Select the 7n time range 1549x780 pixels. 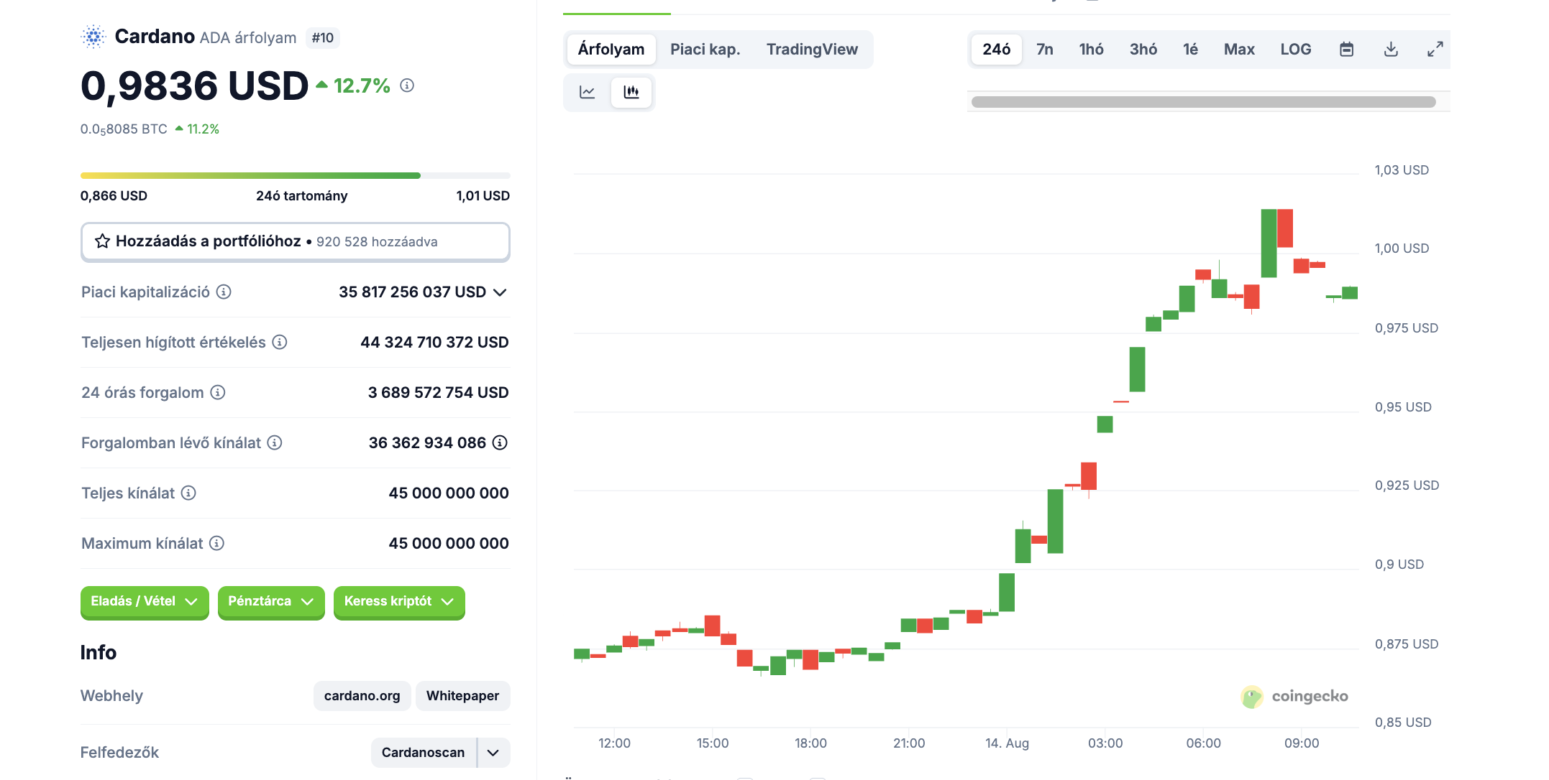pyautogui.click(x=1045, y=50)
